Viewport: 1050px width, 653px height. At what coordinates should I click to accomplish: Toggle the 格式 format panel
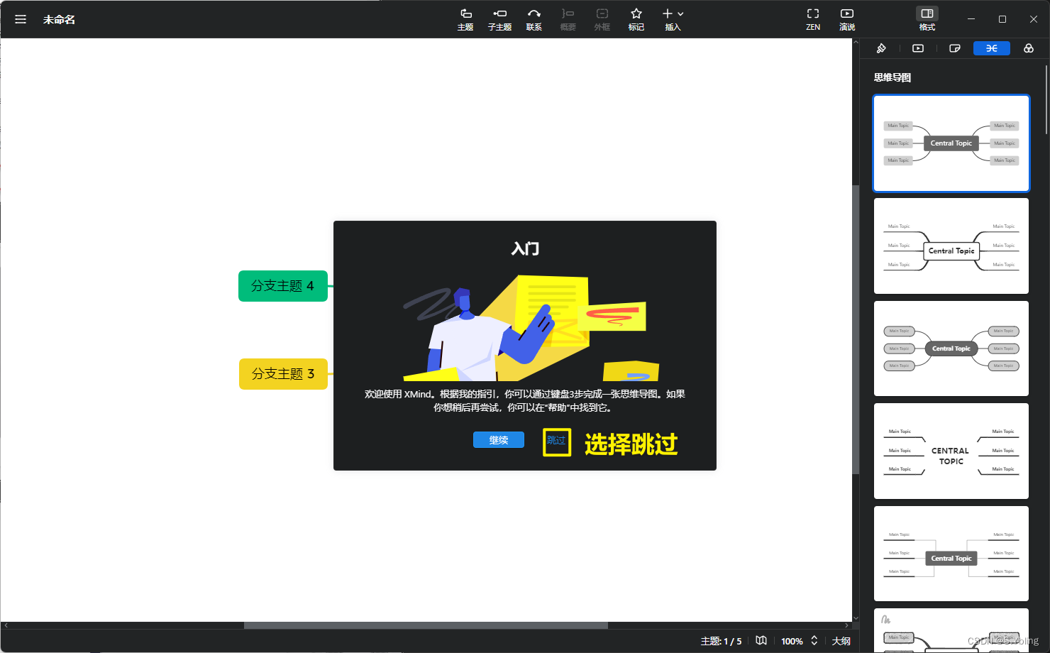[927, 19]
